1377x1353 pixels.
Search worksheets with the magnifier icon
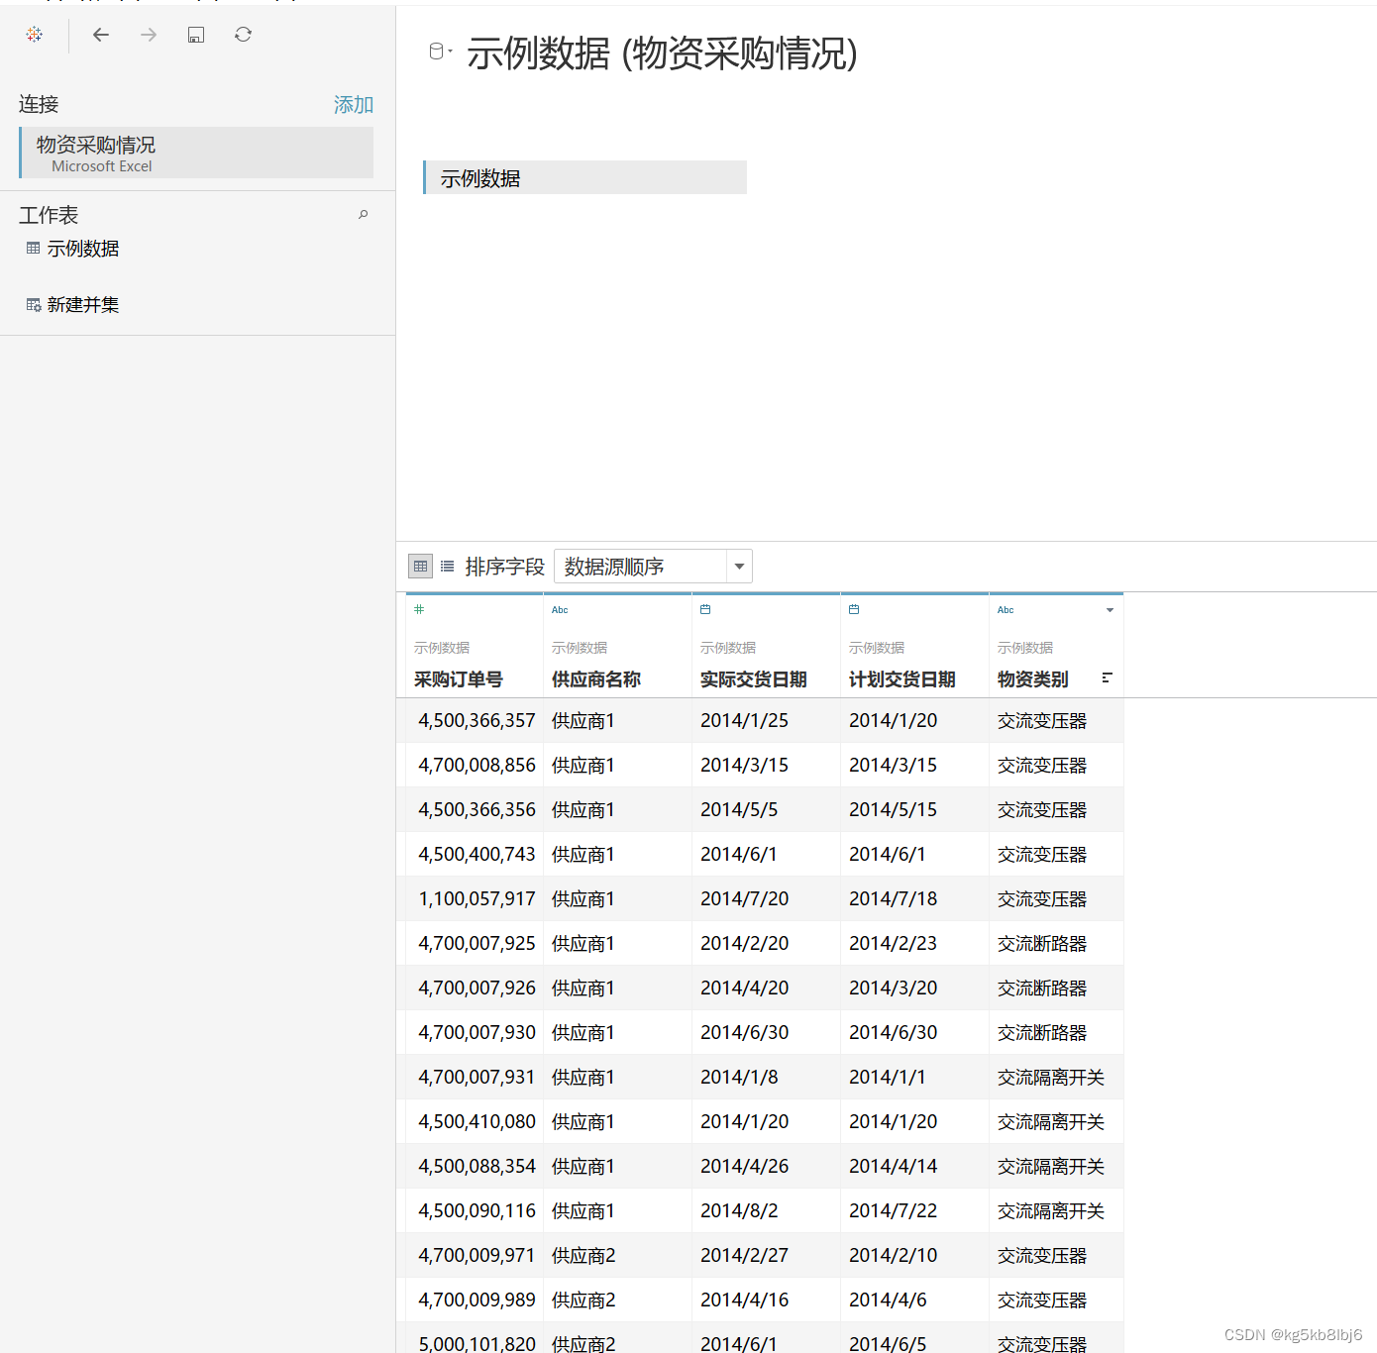[x=364, y=215]
